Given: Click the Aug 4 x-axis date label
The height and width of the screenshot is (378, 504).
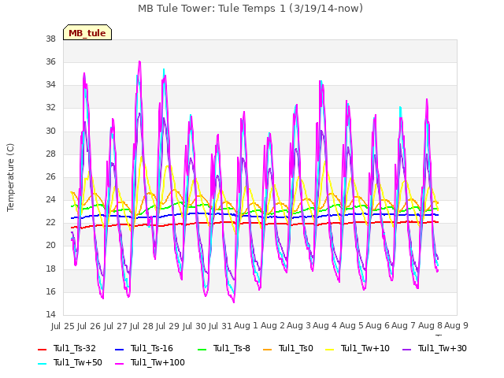Looking at the screenshot, I should 324,325.
